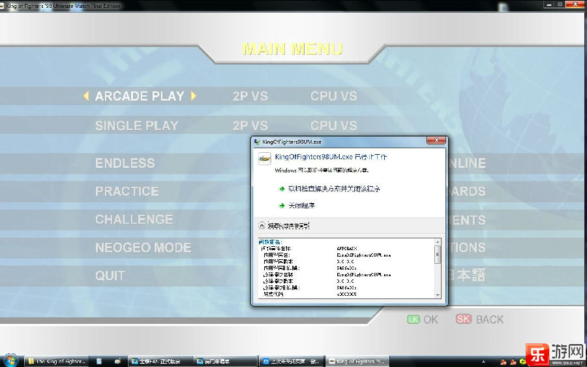587x367 pixels.
Task: Click the second quick launch icon
Action: click(117, 361)
